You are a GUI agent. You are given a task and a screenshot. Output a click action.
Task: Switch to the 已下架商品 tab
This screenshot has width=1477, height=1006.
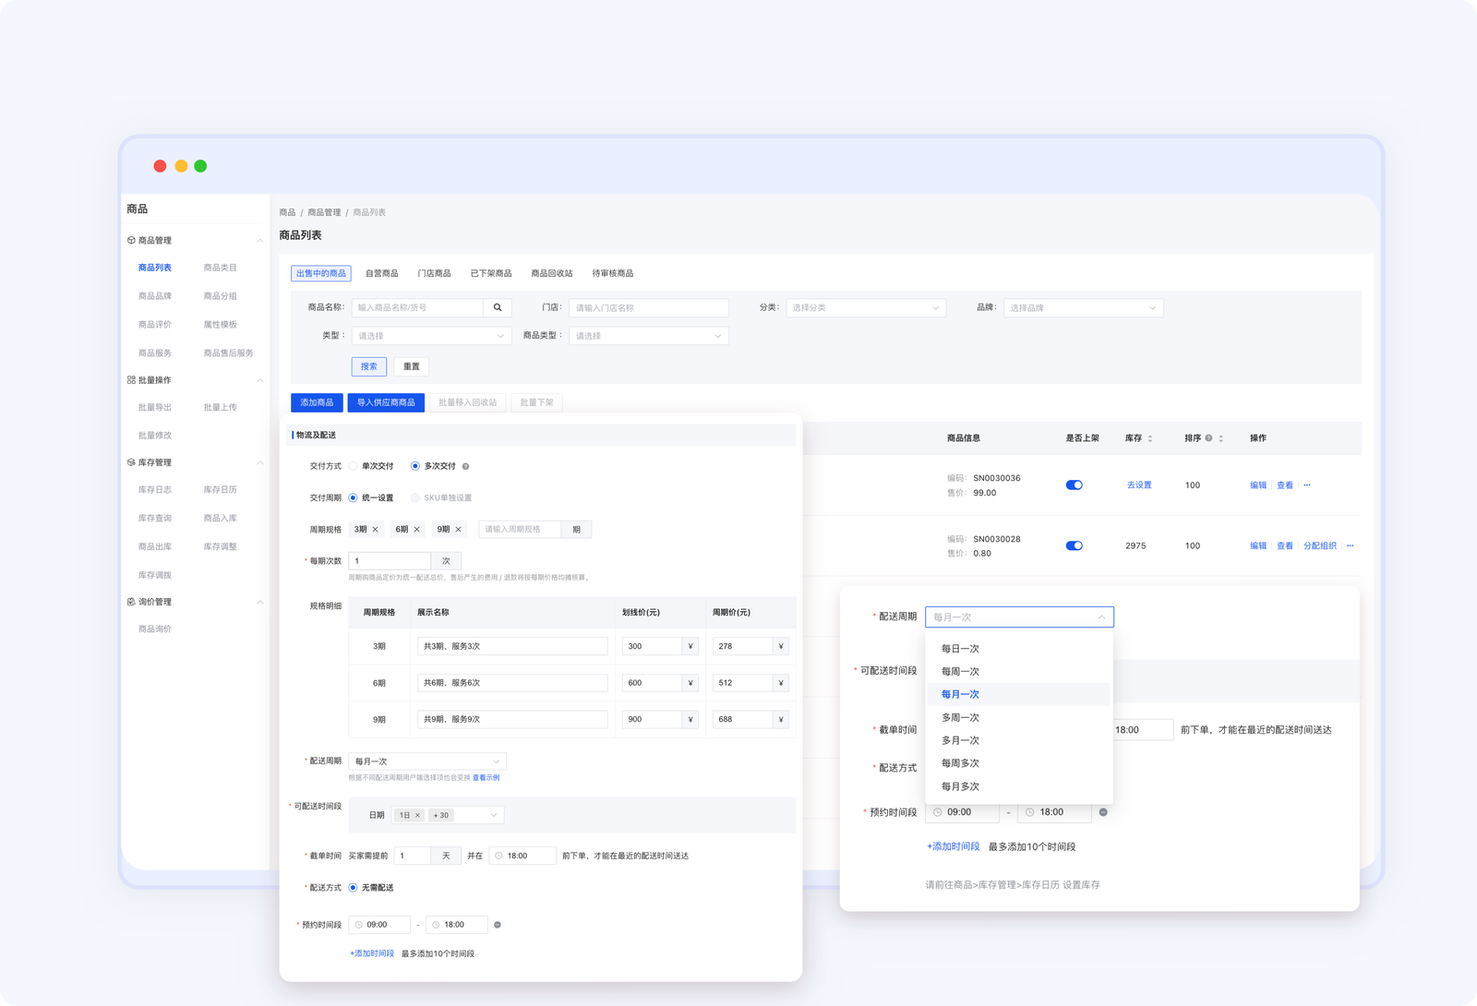coord(490,274)
